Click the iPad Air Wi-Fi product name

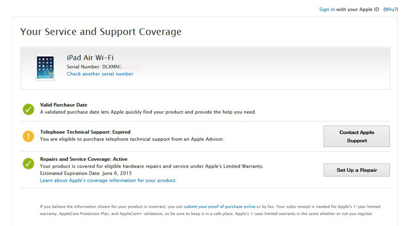click(90, 58)
